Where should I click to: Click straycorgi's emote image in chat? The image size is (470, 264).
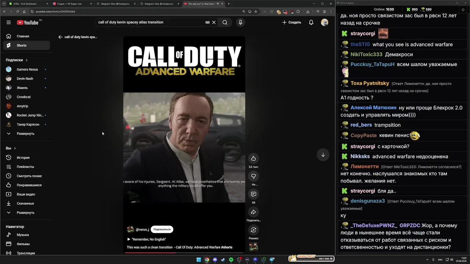(383, 34)
